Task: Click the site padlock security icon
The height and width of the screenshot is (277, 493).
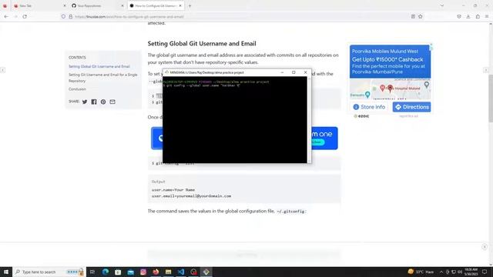Action: point(70,16)
